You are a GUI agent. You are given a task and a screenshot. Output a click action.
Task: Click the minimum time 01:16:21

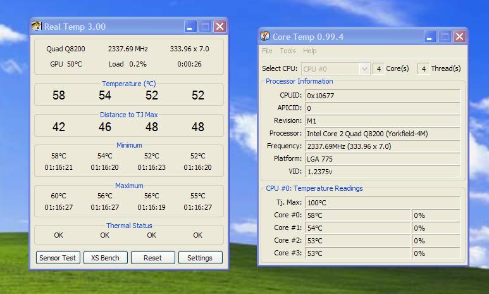click(59, 167)
